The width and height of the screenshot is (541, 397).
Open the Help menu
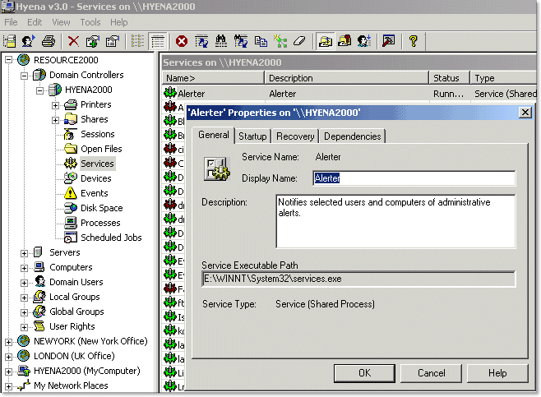click(x=118, y=22)
